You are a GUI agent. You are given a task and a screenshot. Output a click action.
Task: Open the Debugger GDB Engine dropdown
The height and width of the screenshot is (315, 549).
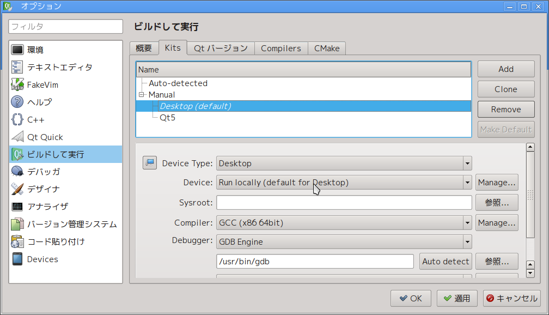(x=344, y=241)
